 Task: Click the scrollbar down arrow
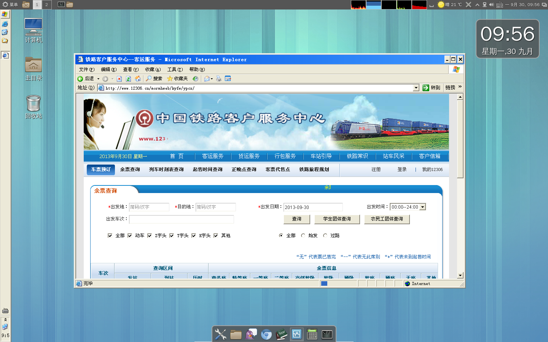pyautogui.click(x=460, y=275)
